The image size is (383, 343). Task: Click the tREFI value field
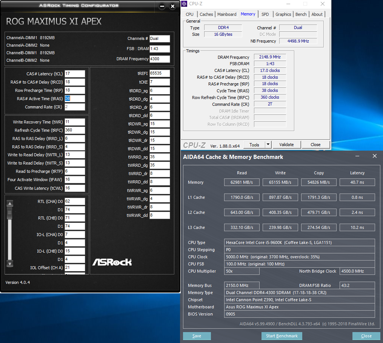pyautogui.click(x=159, y=73)
